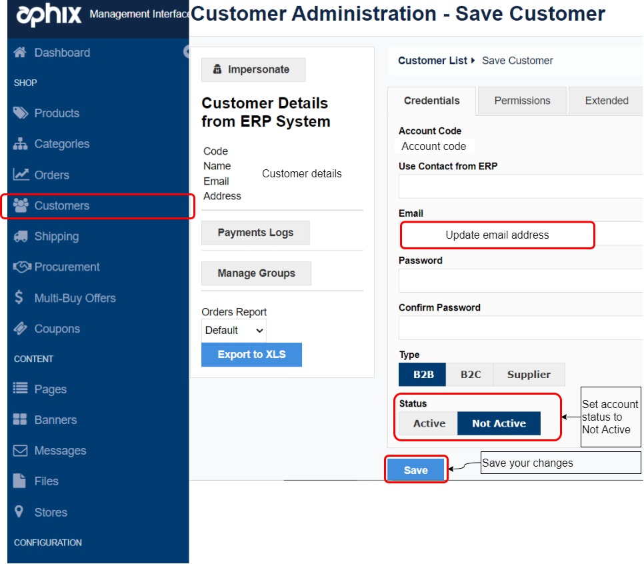
Task: Click the Categories sitemap icon
Action: 21,144
